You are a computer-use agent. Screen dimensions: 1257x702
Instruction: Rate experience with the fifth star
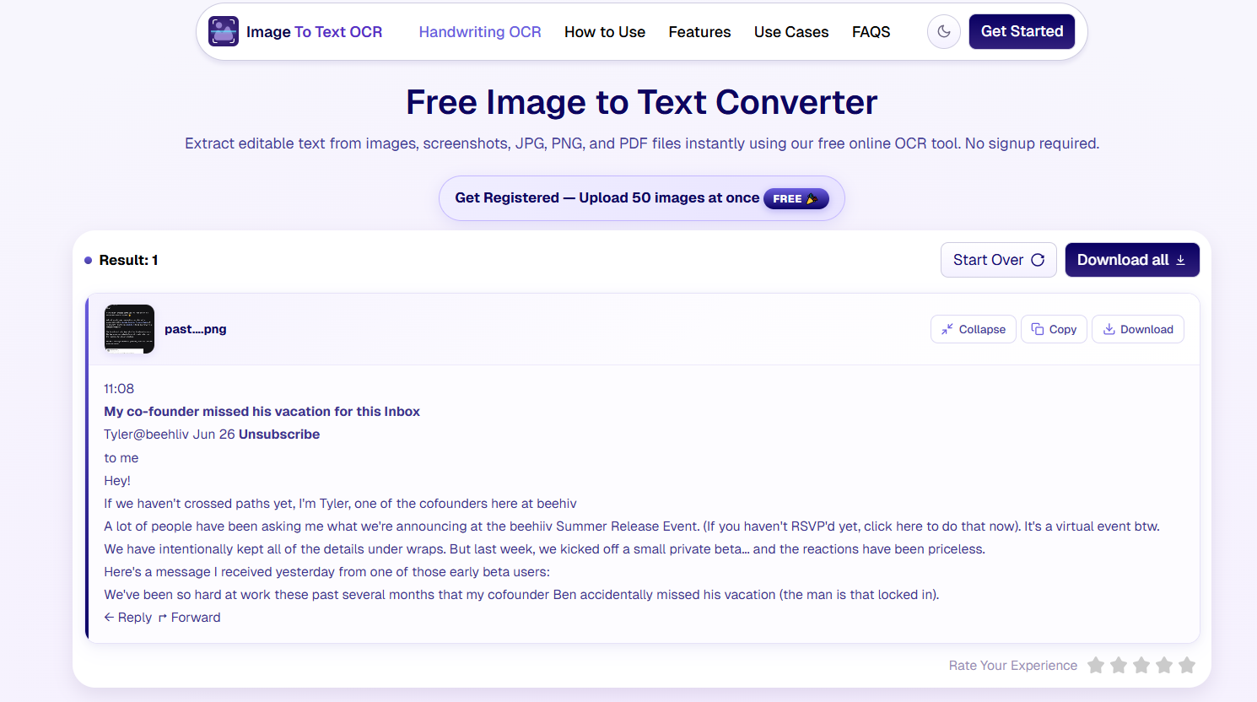pos(1187,666)
